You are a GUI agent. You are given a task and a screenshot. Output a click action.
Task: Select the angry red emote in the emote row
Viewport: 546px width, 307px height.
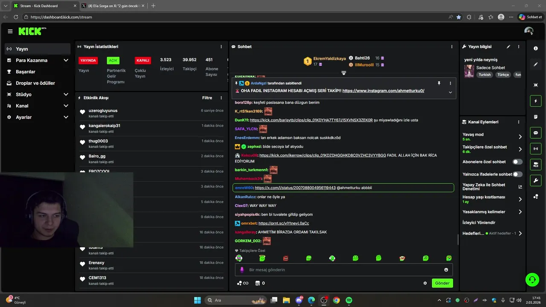tap(286, 258)
